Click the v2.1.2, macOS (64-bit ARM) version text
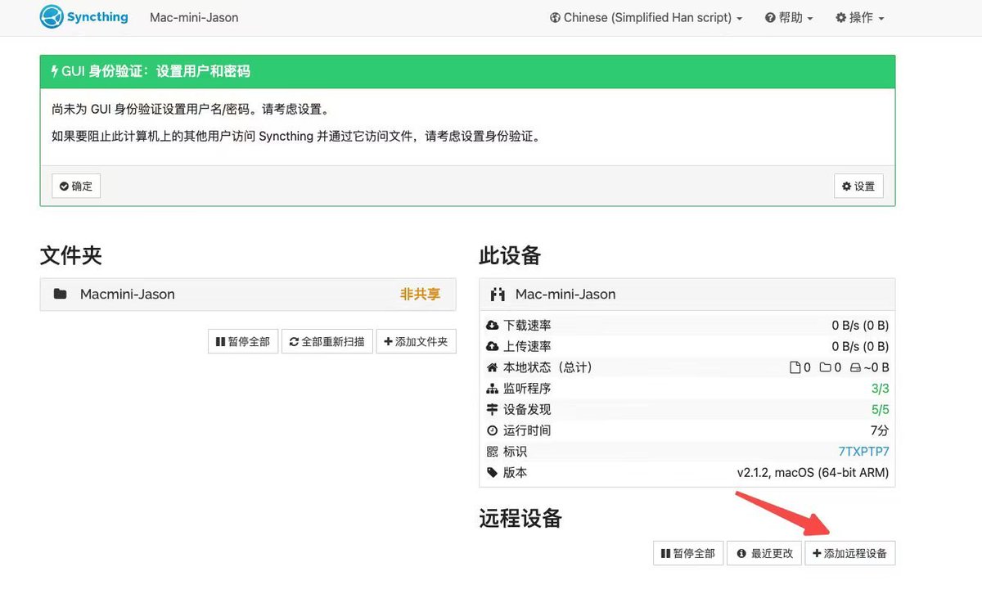 [x=813, y=473]
